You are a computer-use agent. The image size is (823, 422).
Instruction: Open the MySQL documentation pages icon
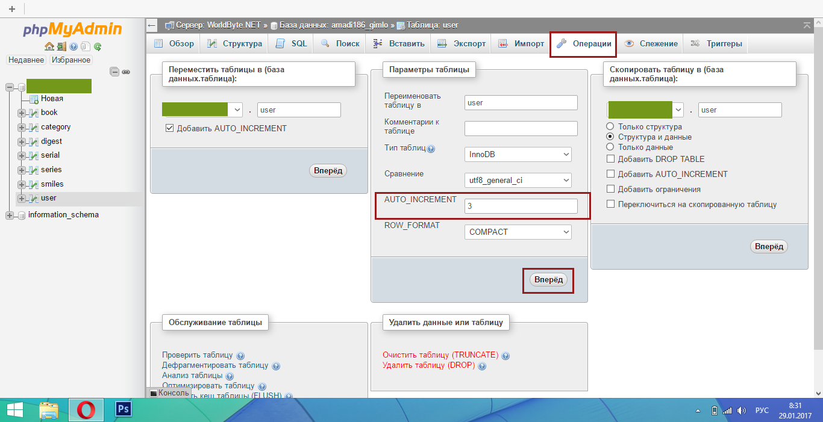point(86,46)
